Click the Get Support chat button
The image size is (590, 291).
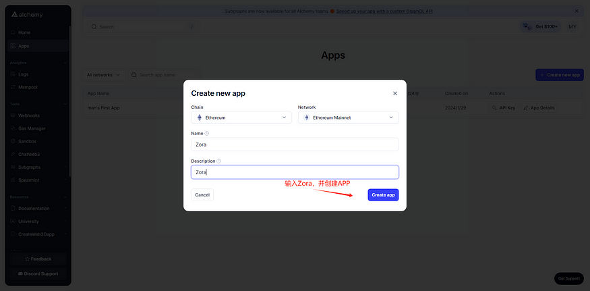568,279
